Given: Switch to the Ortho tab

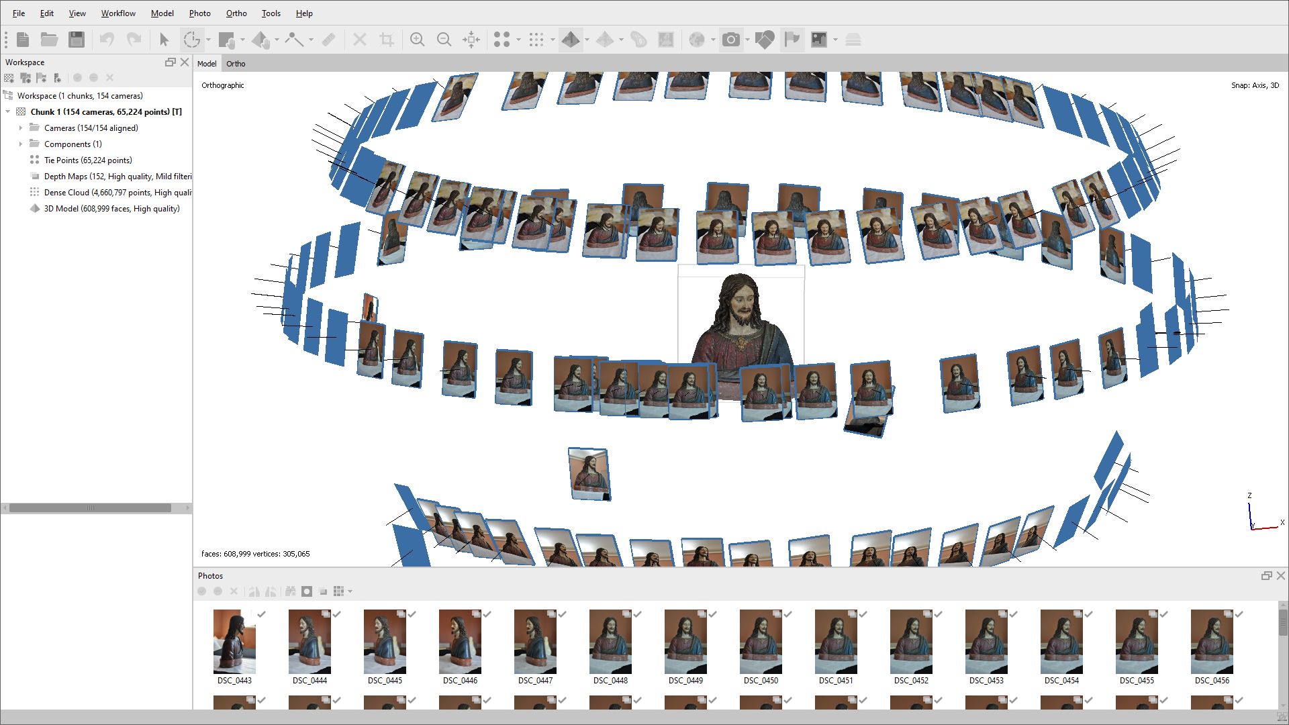Looking at the screenshot, I should click(236, 64).
